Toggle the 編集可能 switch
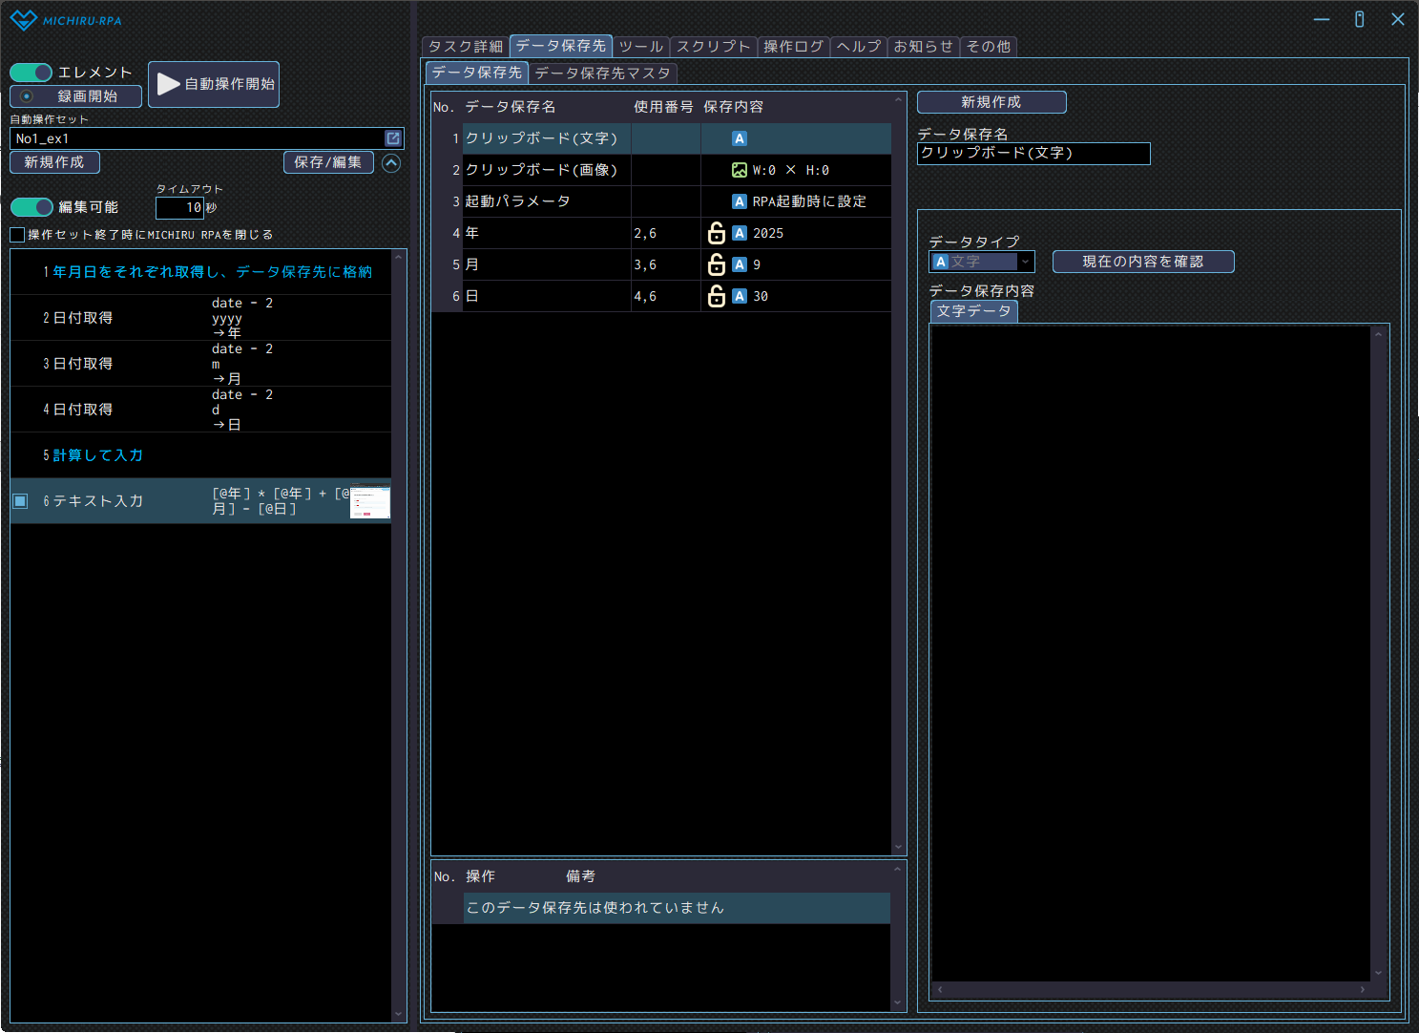The width and height of the screenshot is (1419, 1033). point(31,207)
